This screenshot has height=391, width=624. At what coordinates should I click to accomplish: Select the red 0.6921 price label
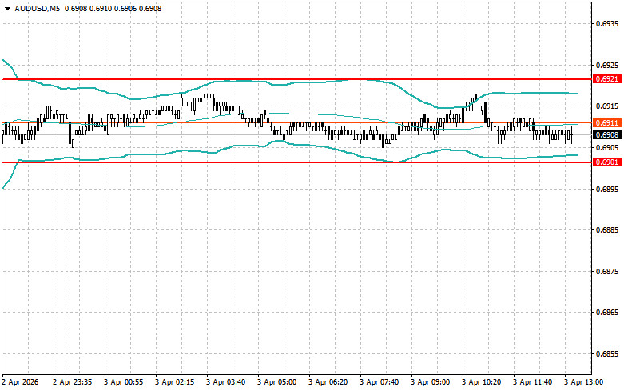pos(607,79)
